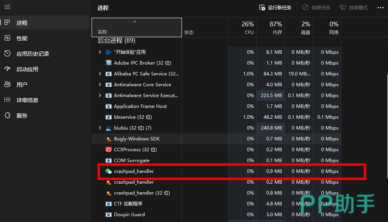Expand the biubiu (32 位) process tree
This screenshot has width=388, height=222.
tap(100, 128)
